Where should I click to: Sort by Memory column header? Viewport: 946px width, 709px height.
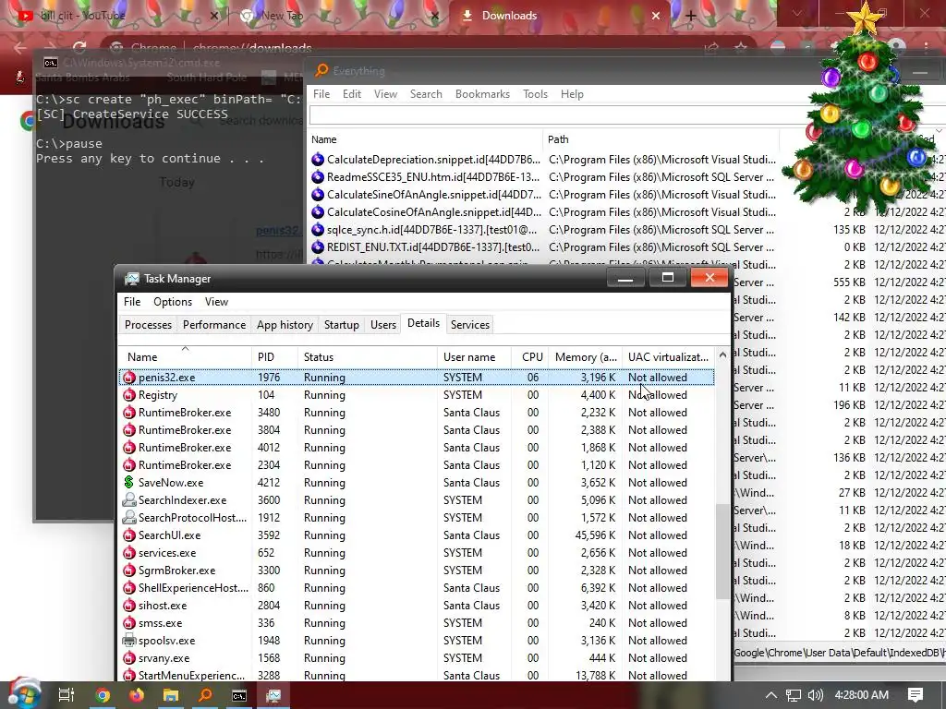(585, 357)
